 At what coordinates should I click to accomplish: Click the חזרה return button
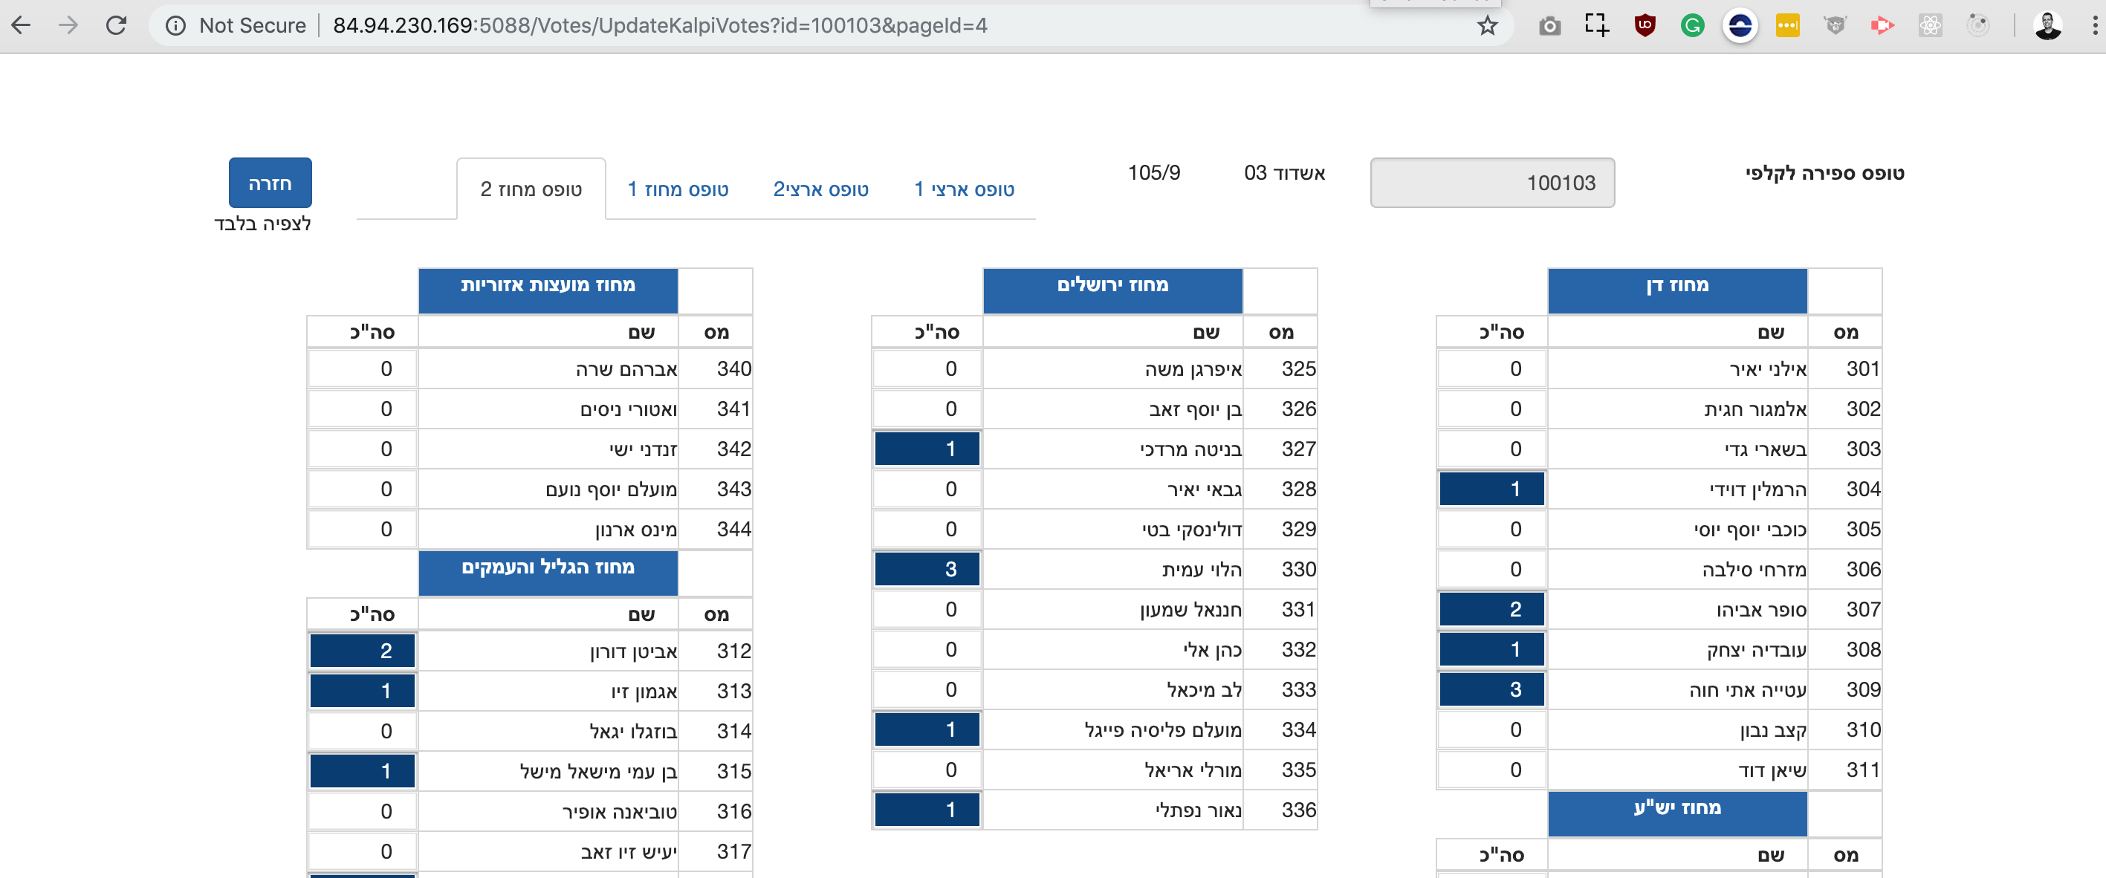point(268,183)
